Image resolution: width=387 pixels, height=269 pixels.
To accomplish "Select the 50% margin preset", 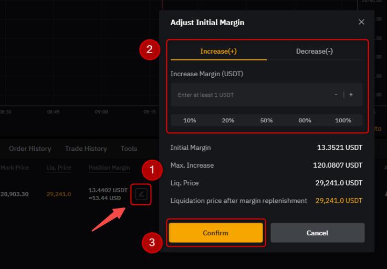I will pos(266,120).
